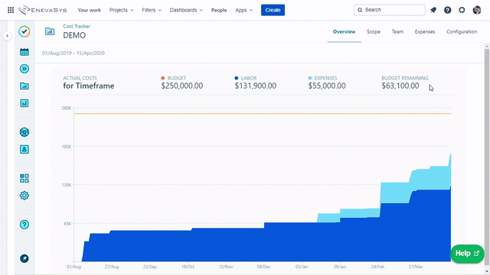490x275 pixels.
Task: Click the blue Create button
Action: coord(273,10)
